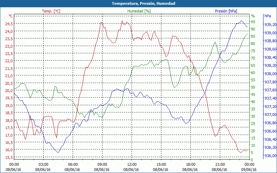Click the 21,0 temperature axis value
Image resolution: width=277 pixels, height=173 pixels.
9,76
